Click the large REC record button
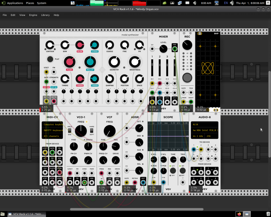271x217 pixels. pos(187,78)
